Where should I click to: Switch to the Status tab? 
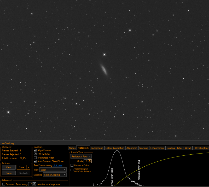pyautogui.click(x=72, y=148)
